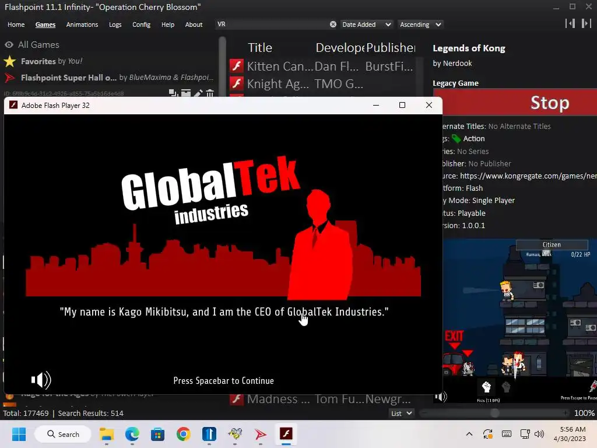Show hidden system tray icons
This screenshot has width=597, height=448.
pyautogui.click(x=469, y=434)
